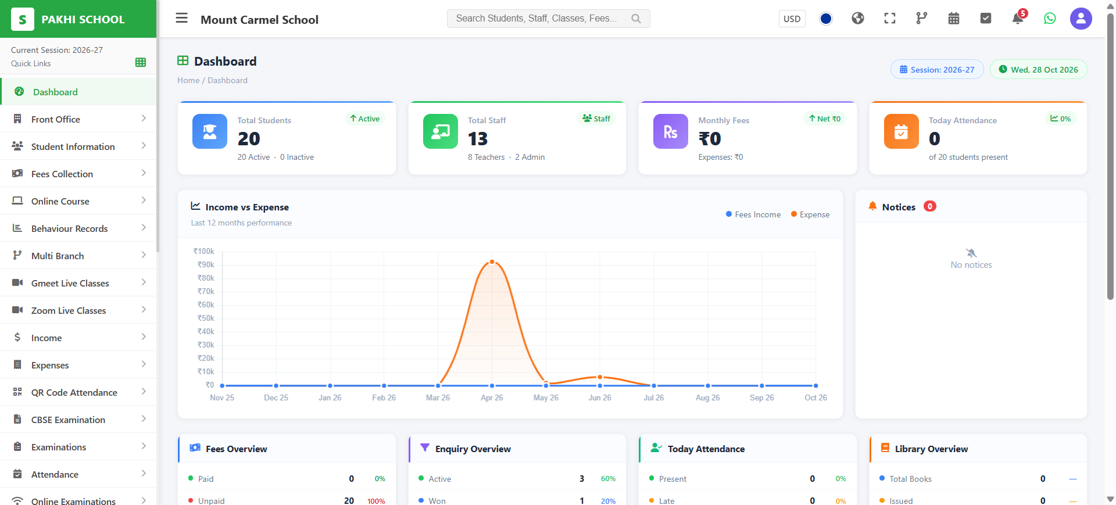Image resolution: width=1116 pixels, height=505 pixels.
Task: Toggle the Fees Income chart legend
Action: click(753, 214)
